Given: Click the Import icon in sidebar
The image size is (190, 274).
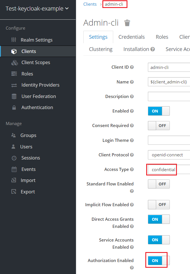Looking at the screenshot, I should 14,180.
